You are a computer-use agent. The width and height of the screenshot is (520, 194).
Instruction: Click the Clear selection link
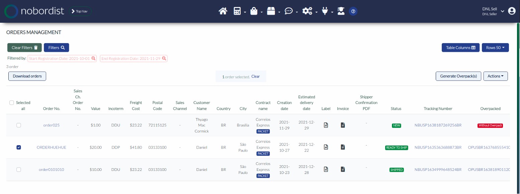pyautogui.click(x=255, y=77)
